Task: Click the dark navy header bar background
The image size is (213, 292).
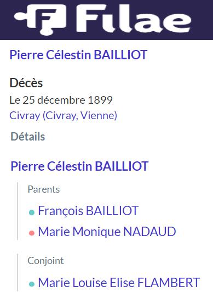Action: 202,20
